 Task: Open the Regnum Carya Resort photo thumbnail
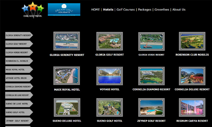click(x=192, y=108)
